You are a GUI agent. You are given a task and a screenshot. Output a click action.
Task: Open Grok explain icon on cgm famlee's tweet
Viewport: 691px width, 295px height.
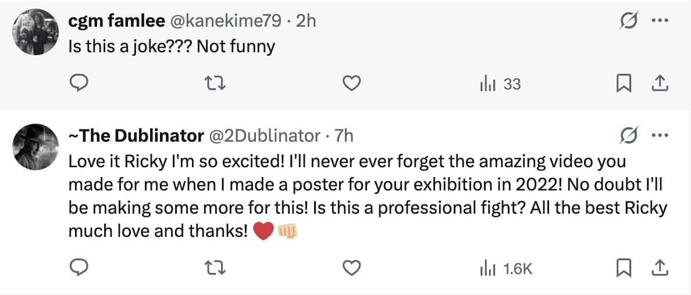tap(628, 21)
